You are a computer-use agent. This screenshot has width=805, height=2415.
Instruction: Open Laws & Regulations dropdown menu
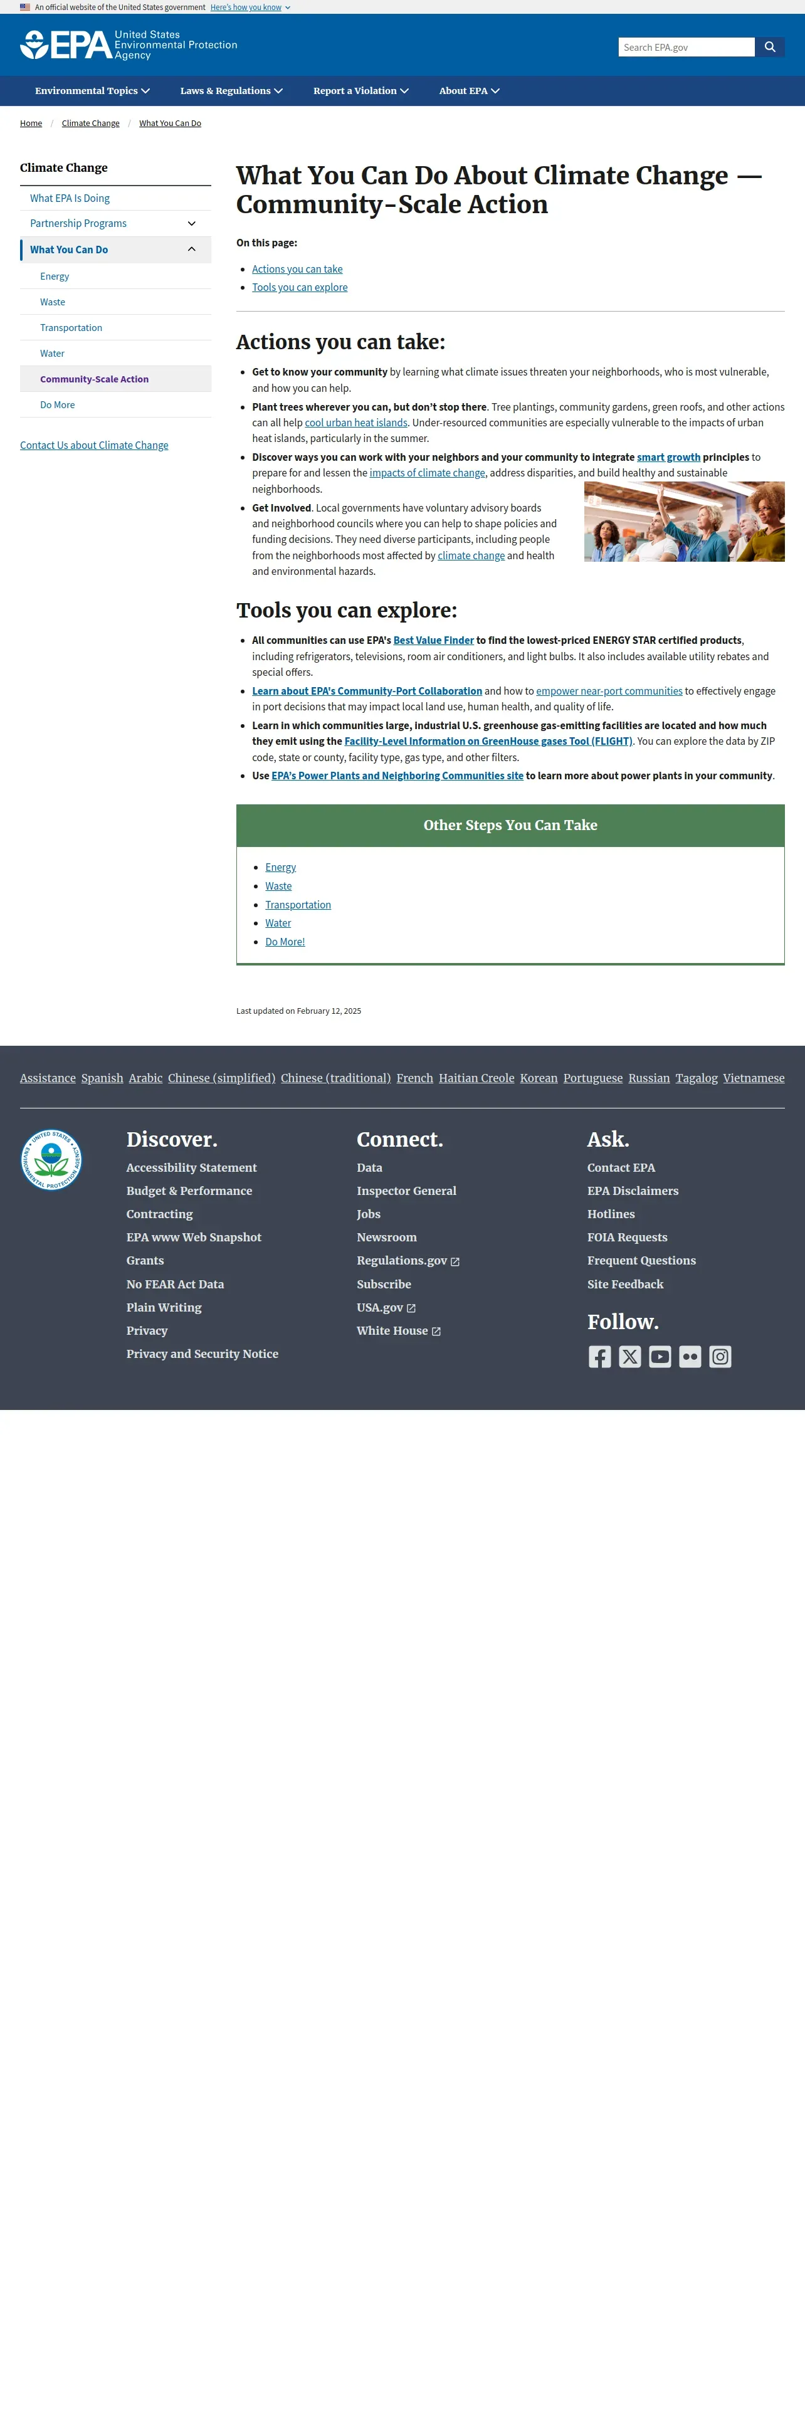coord(231,91)
